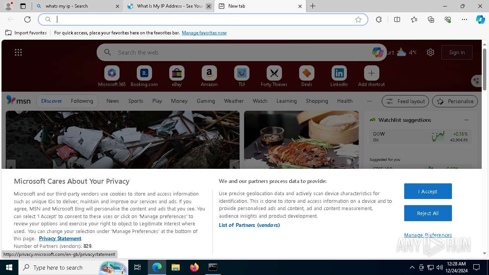Image resolution: width=489 pixels, height=275 pixels.
Task: Open the Learning category
Action: (x=287, y=101)
